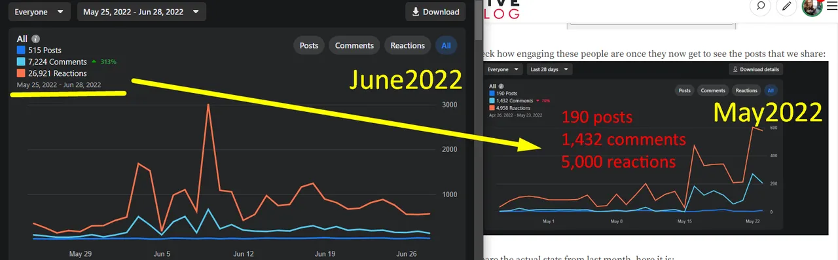The width and height of the screenshot is (838, 260).
Task: Select the Reactions filter in May screenshot
Action: (x=746, y=90)
